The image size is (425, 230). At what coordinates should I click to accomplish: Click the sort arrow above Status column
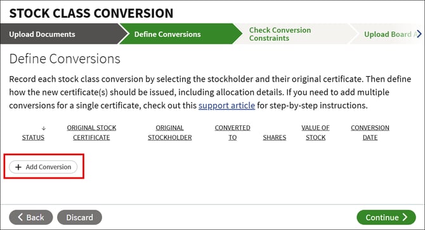click(x=44, y=128)
